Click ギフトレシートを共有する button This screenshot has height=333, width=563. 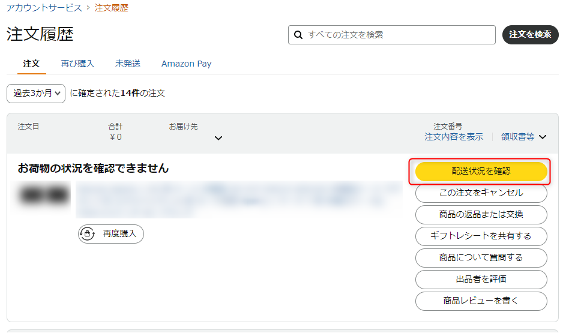tap(481, 236)
